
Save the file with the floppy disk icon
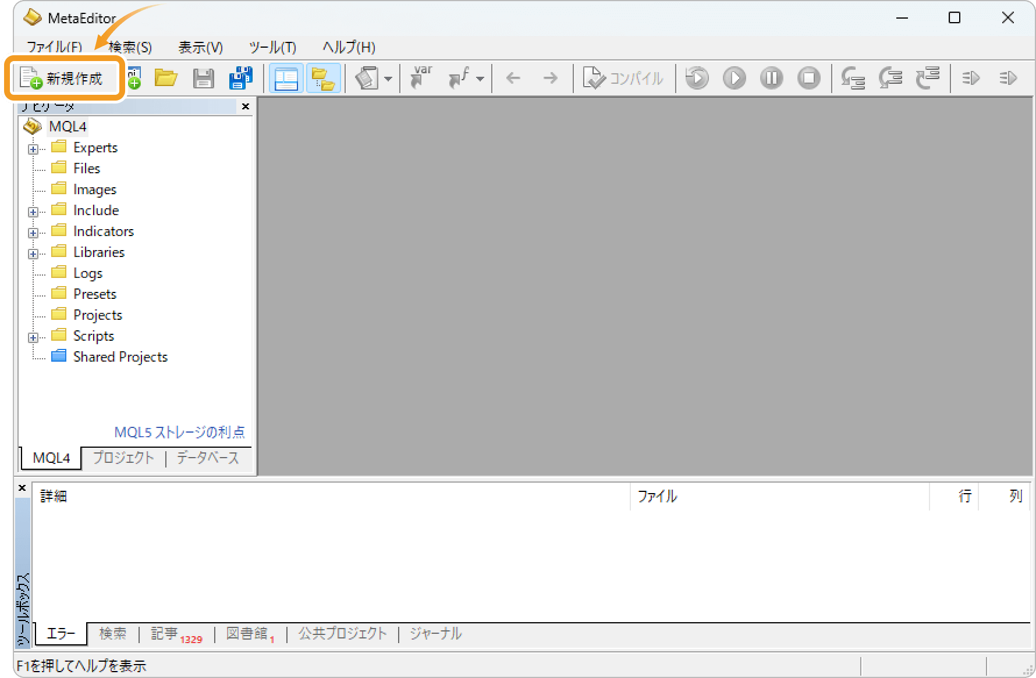click(203, 78)
